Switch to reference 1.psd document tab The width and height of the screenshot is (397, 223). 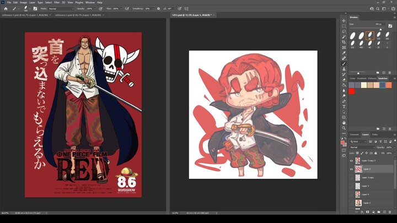coord(26,15)
